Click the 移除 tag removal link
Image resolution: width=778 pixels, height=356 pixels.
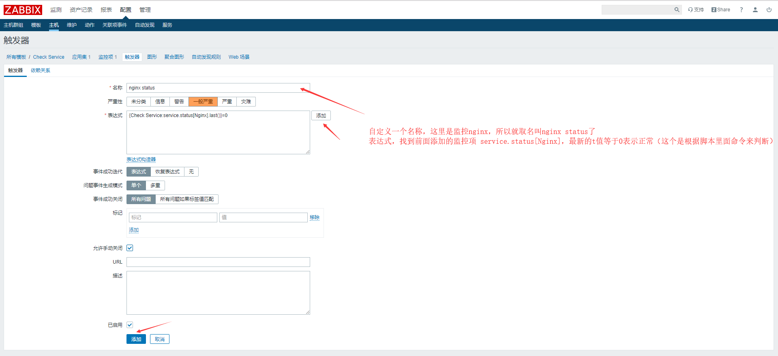point(314,217)
